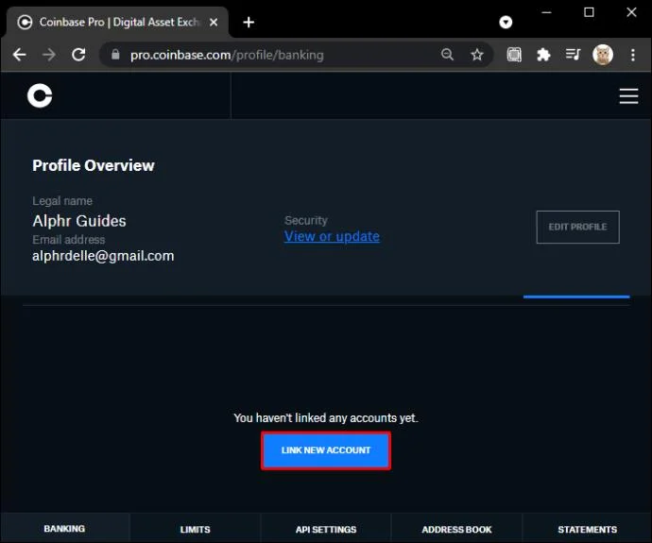
Task: Open the media control playlist icon
Action: 573,55
